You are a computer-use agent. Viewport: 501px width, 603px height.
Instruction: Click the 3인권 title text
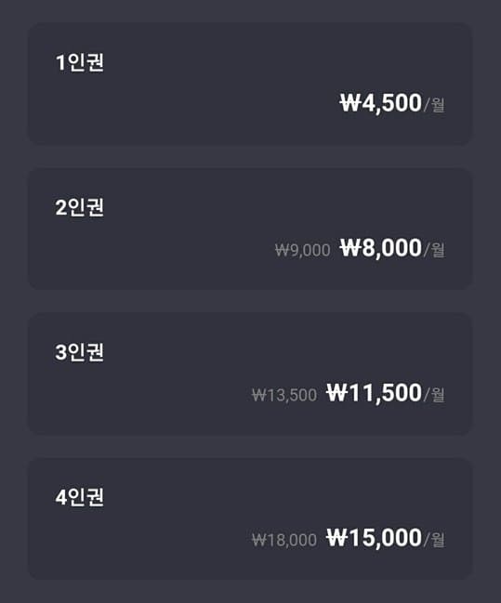point(80,352)
